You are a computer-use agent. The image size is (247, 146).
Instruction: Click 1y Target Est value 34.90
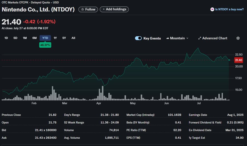240,138
